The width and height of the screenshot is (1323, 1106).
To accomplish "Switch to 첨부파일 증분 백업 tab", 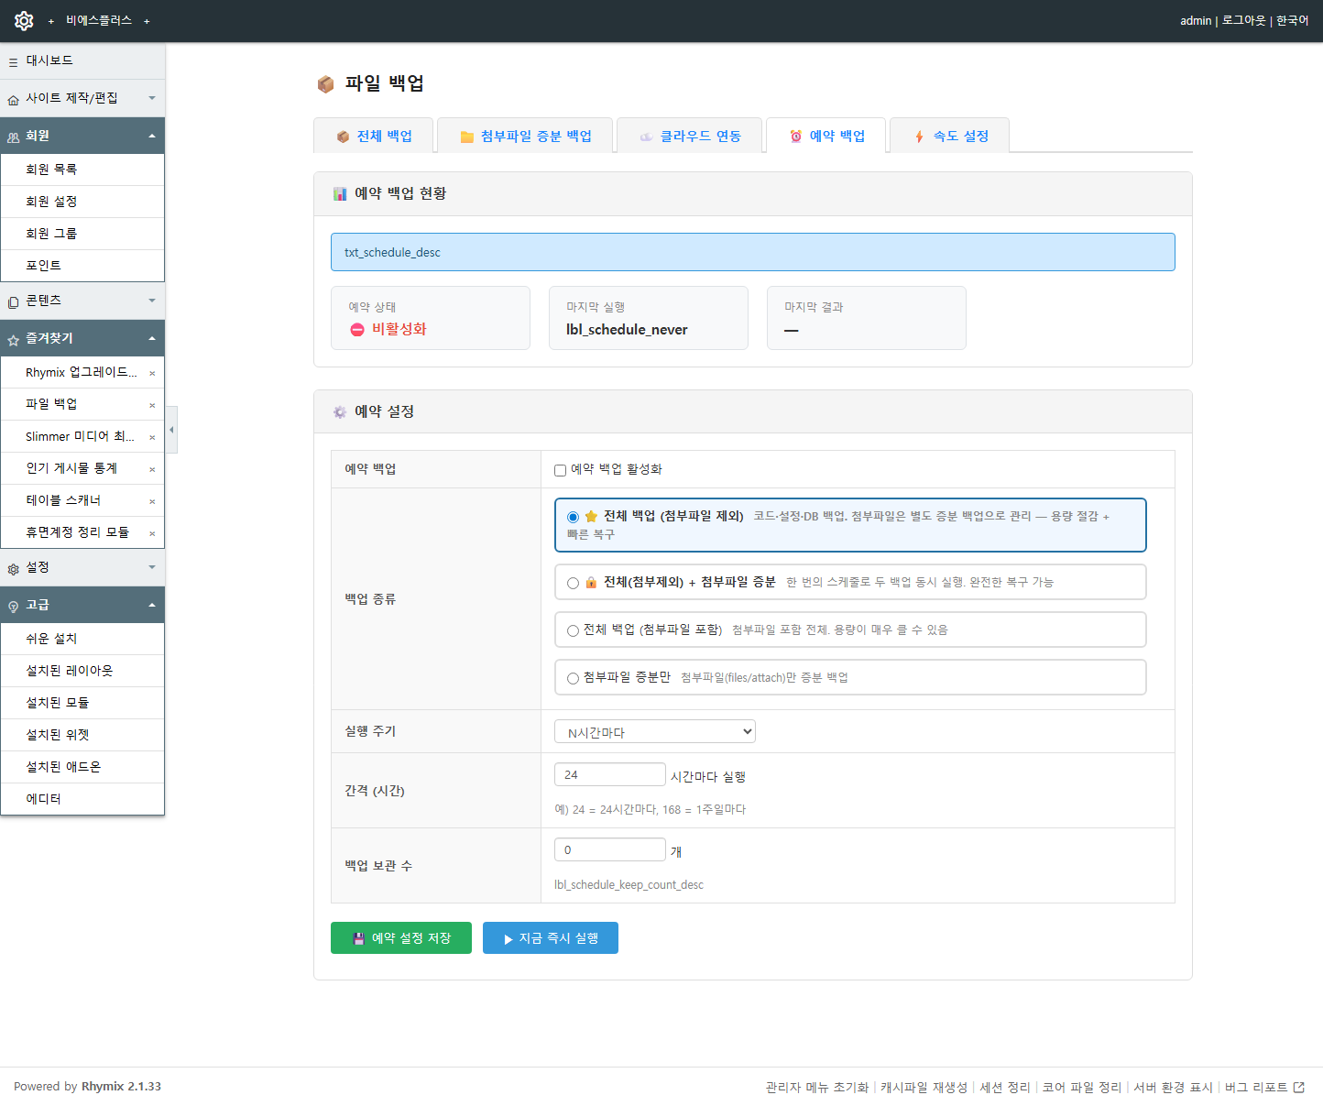I will pyautogui.click(x=525, y=136).
